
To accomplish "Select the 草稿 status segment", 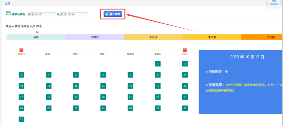I will [x=36, y=37].
